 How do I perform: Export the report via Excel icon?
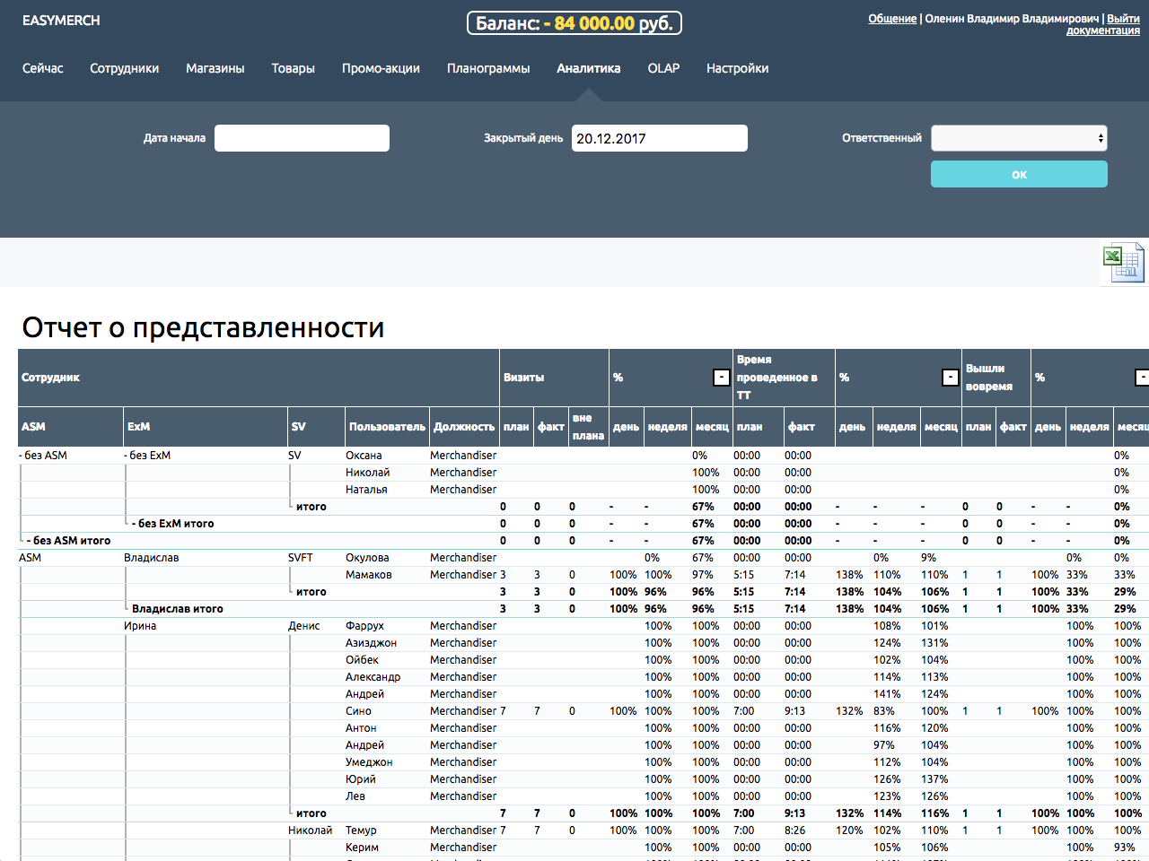pos(1123,263)
